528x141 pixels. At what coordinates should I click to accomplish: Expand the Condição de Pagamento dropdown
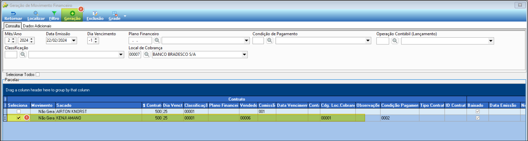click(368, 41)
